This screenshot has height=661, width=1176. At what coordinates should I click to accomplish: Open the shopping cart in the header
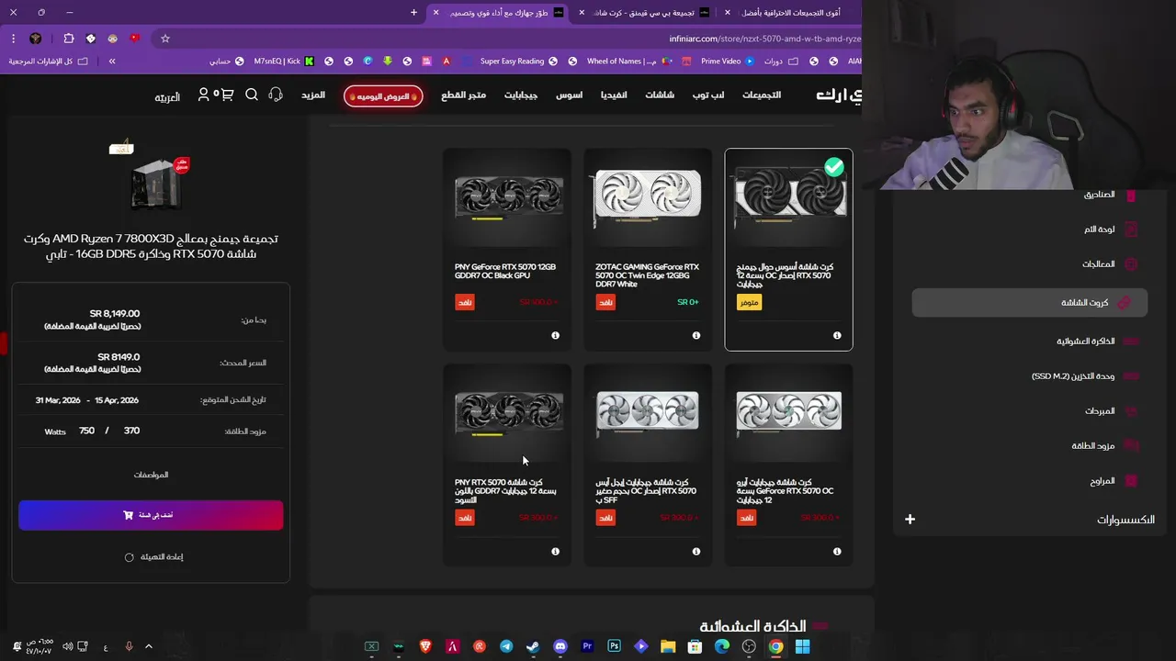[x=226, y=95]
